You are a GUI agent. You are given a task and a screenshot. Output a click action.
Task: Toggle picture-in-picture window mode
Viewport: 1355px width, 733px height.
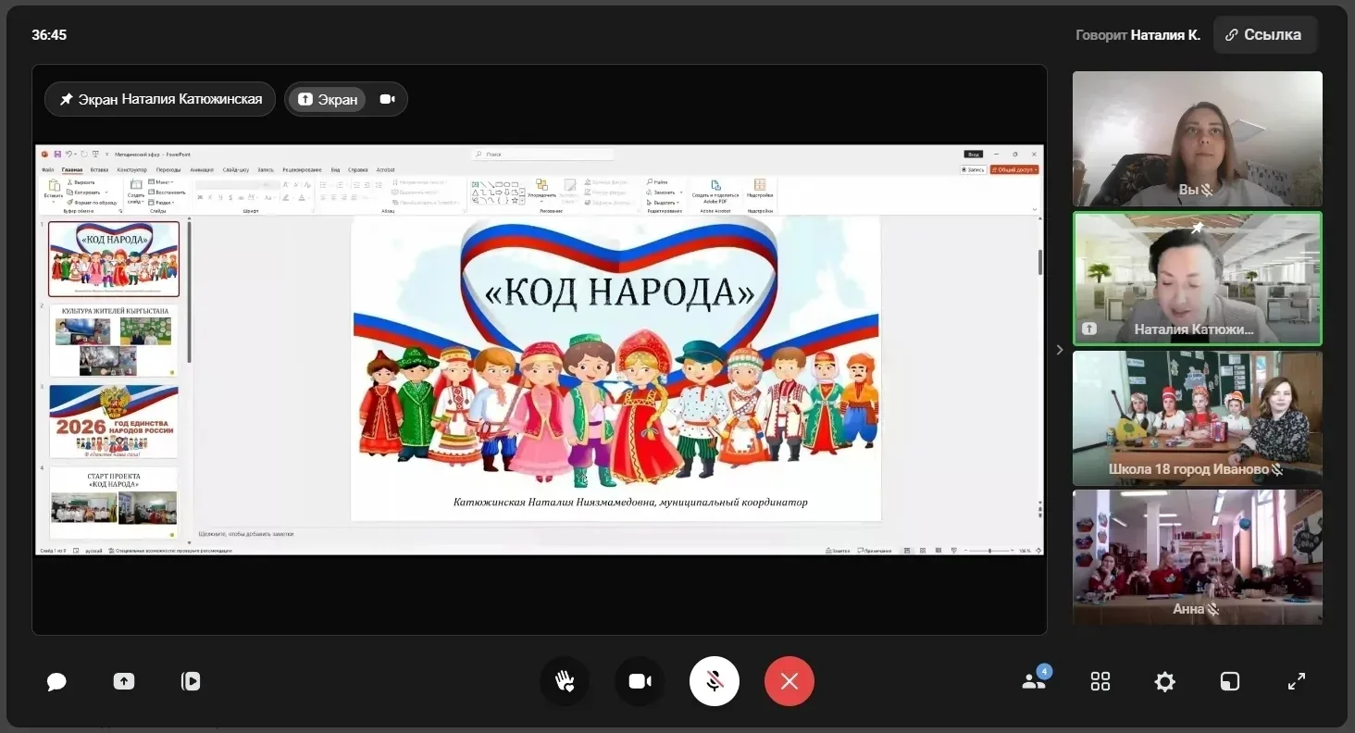click(x=1230, y=682)
